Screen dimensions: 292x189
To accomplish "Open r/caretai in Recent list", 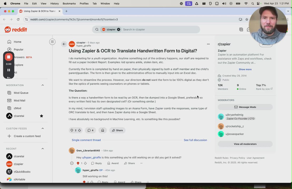I will click(x=19, y=156).
